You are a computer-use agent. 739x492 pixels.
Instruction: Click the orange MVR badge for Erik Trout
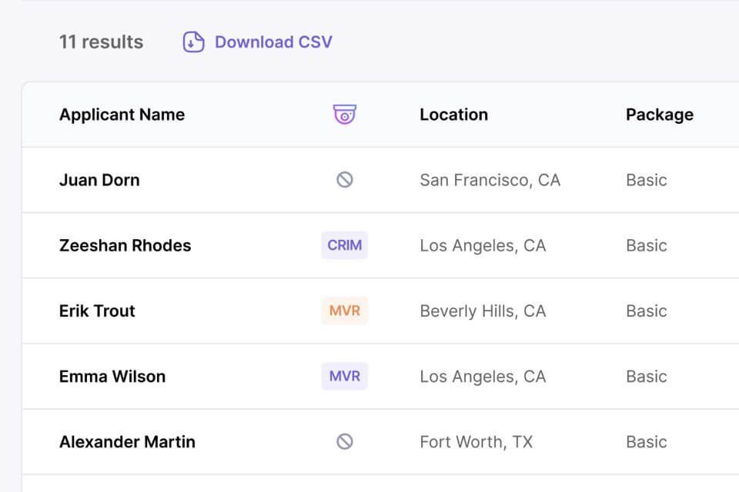(344, 311)
